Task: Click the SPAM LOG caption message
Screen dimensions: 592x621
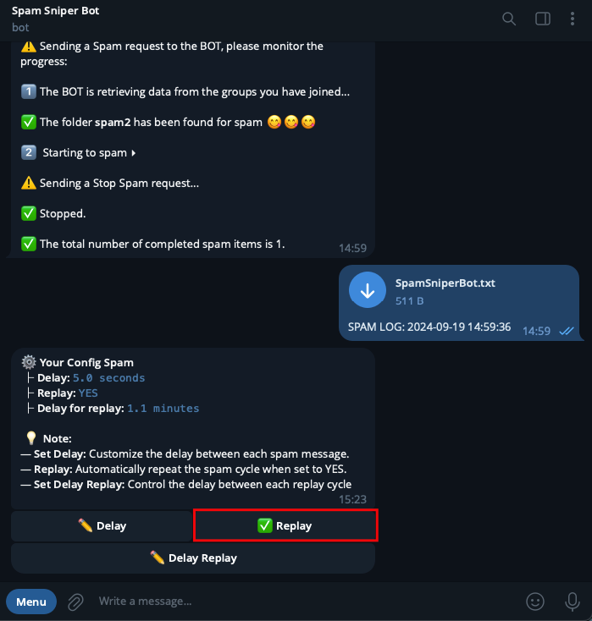Action: point(429,327)
